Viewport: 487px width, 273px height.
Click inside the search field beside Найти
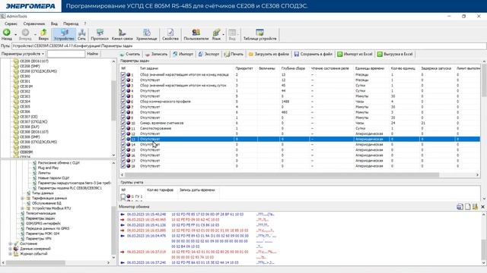pyautogui.click(x=66, y=54)
